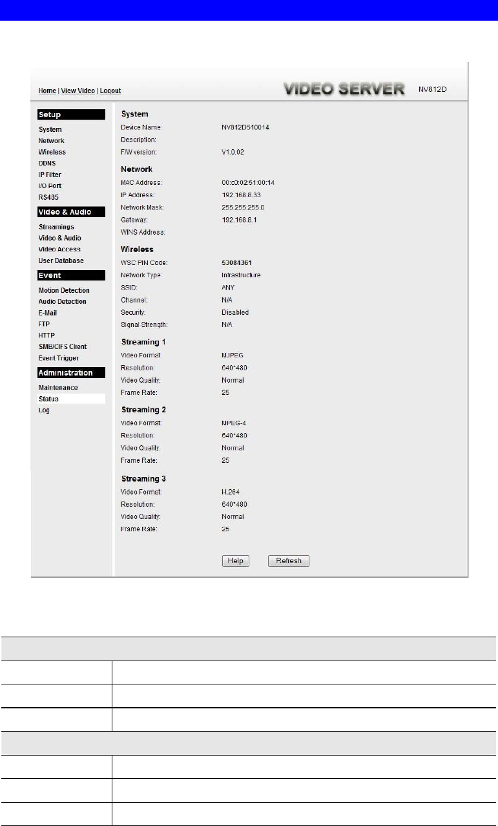The image size is (498, 826).
Task: Open the Network setup page
Action: pos(52,141)
